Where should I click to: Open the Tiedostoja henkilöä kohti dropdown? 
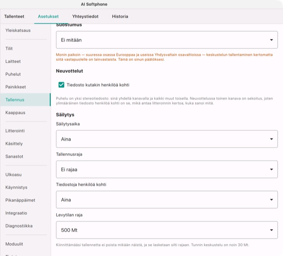[x=167, y=200]
